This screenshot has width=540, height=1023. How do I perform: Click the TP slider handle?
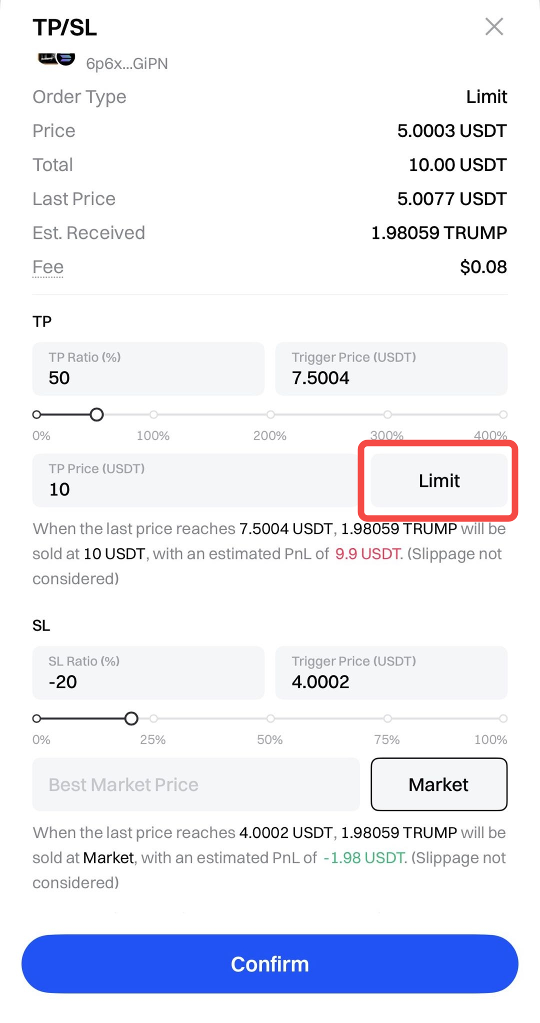96,414
